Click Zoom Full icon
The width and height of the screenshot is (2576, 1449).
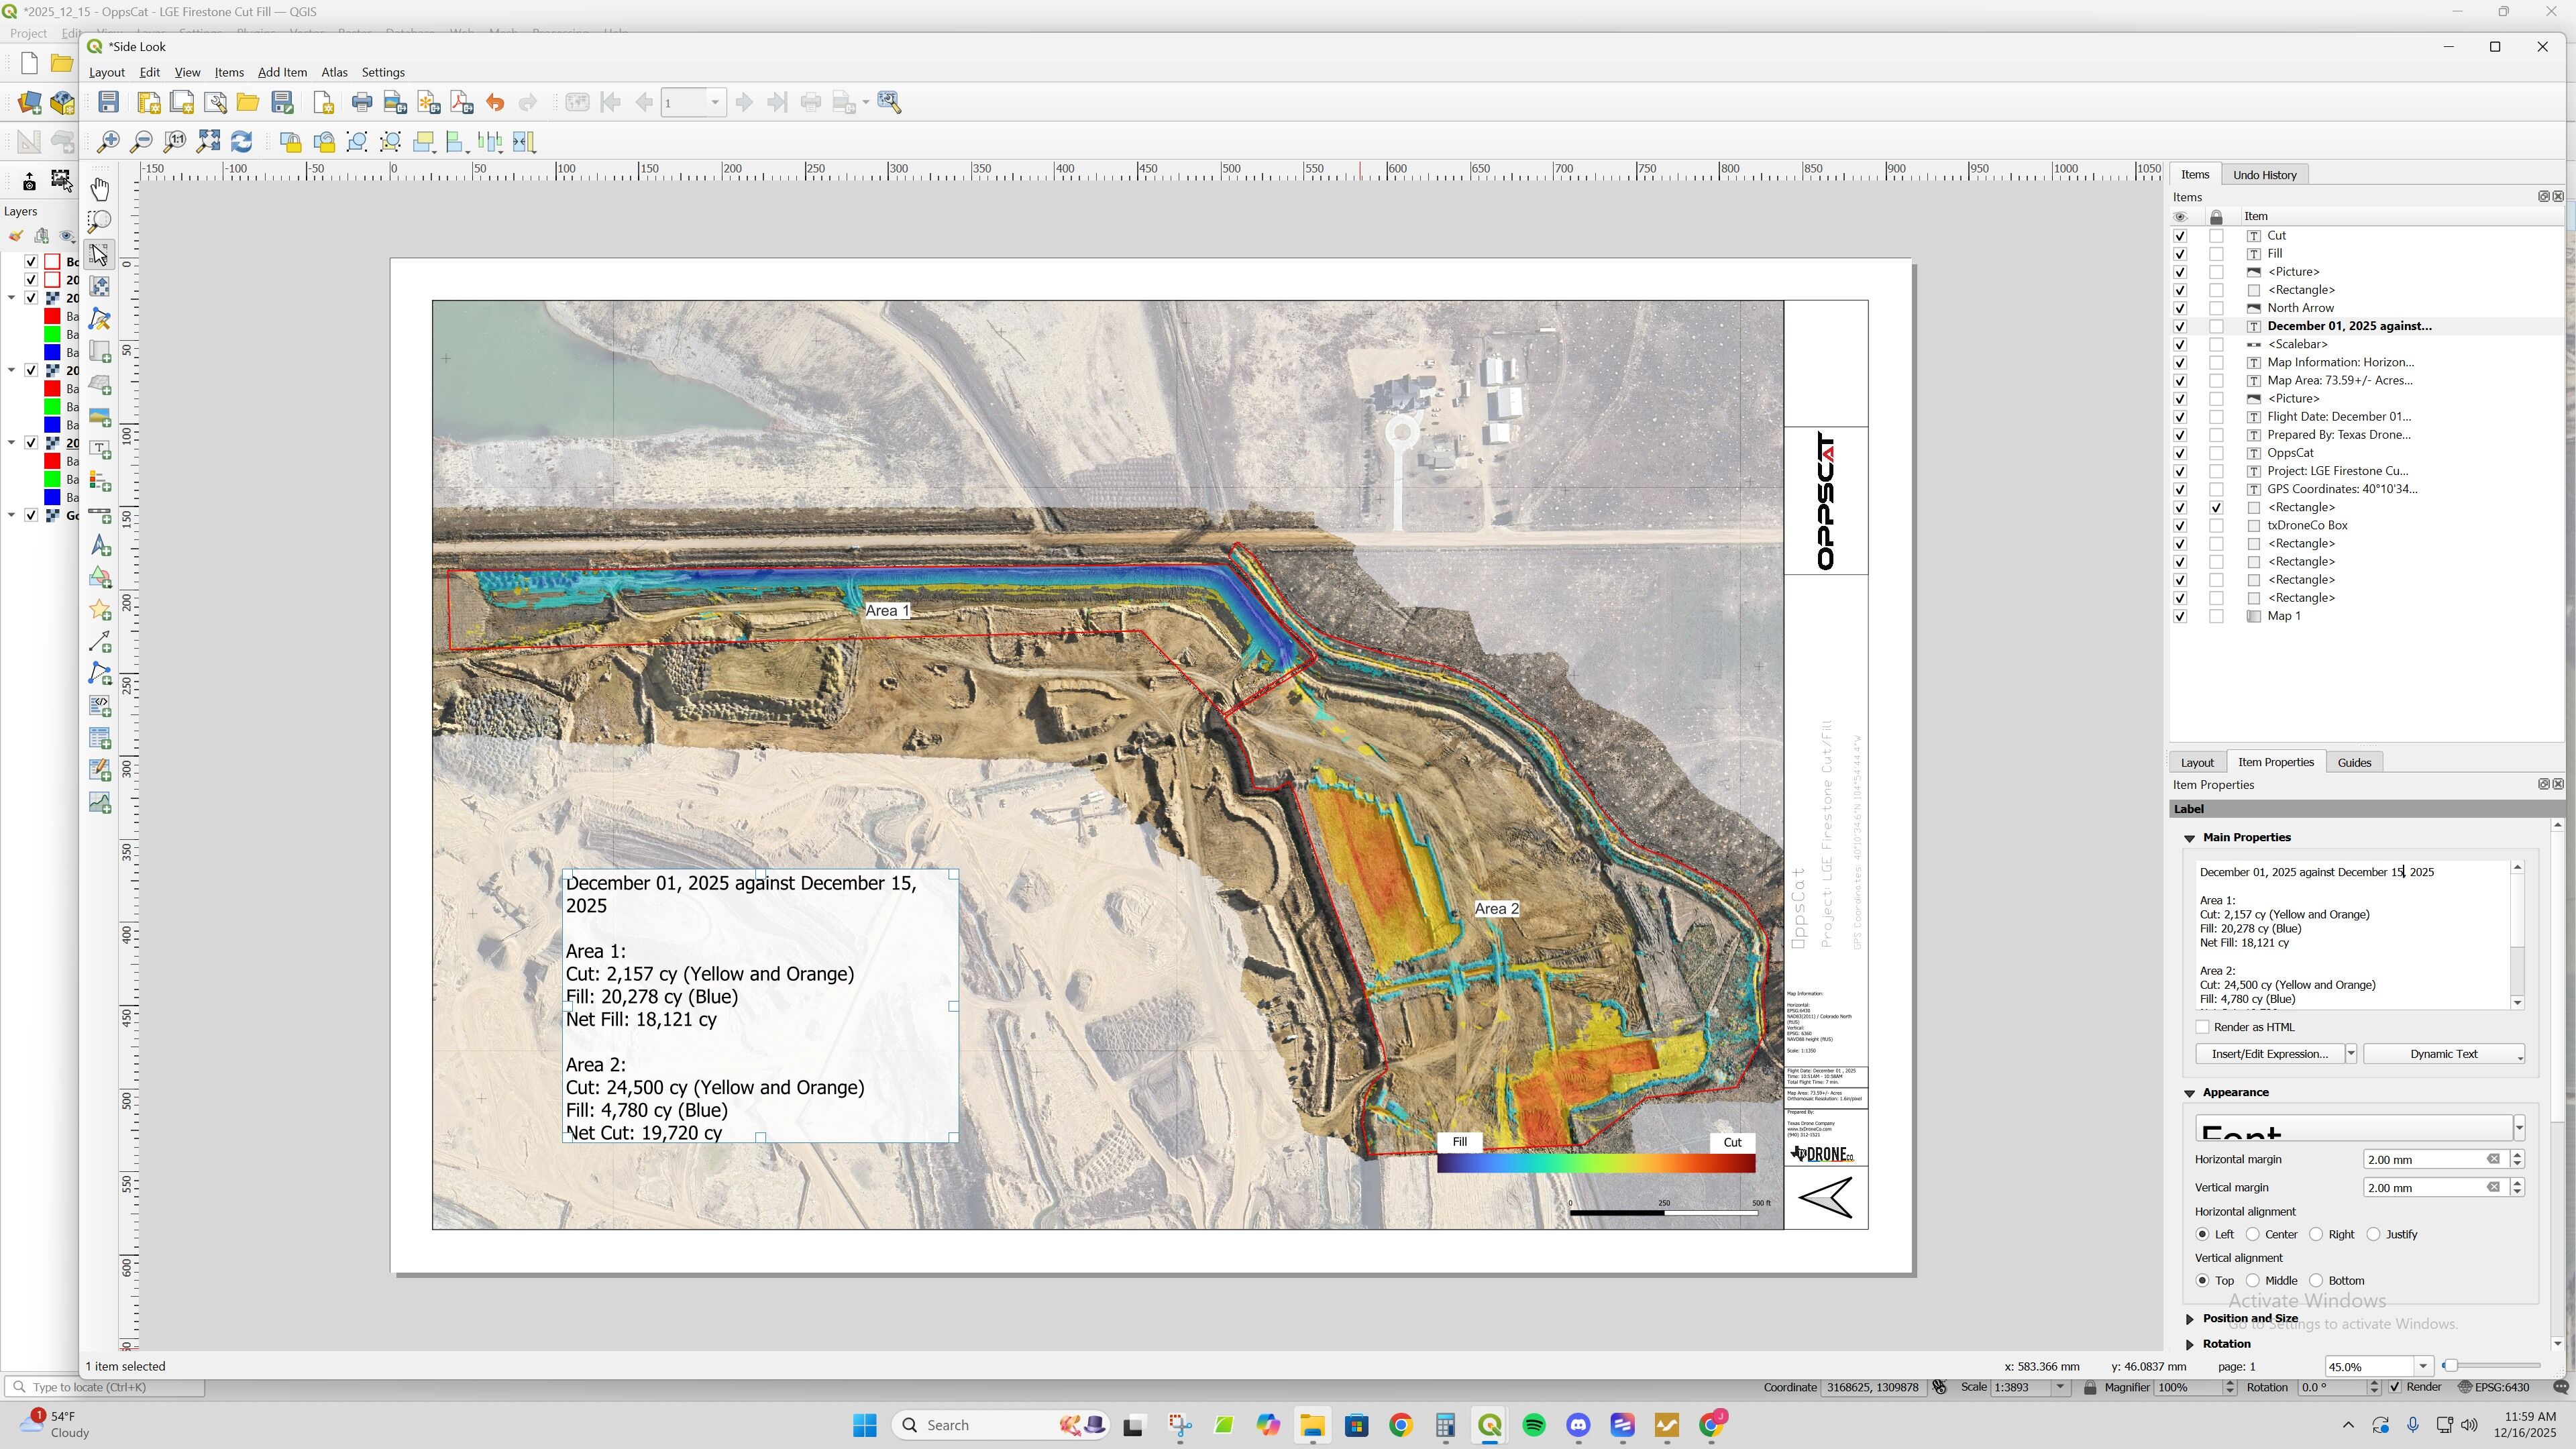(x=208, y=142)
